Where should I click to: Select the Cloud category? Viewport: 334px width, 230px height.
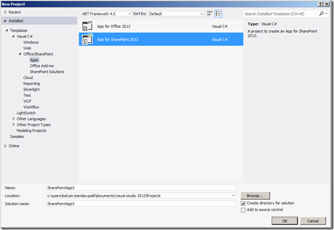point(28,78)
